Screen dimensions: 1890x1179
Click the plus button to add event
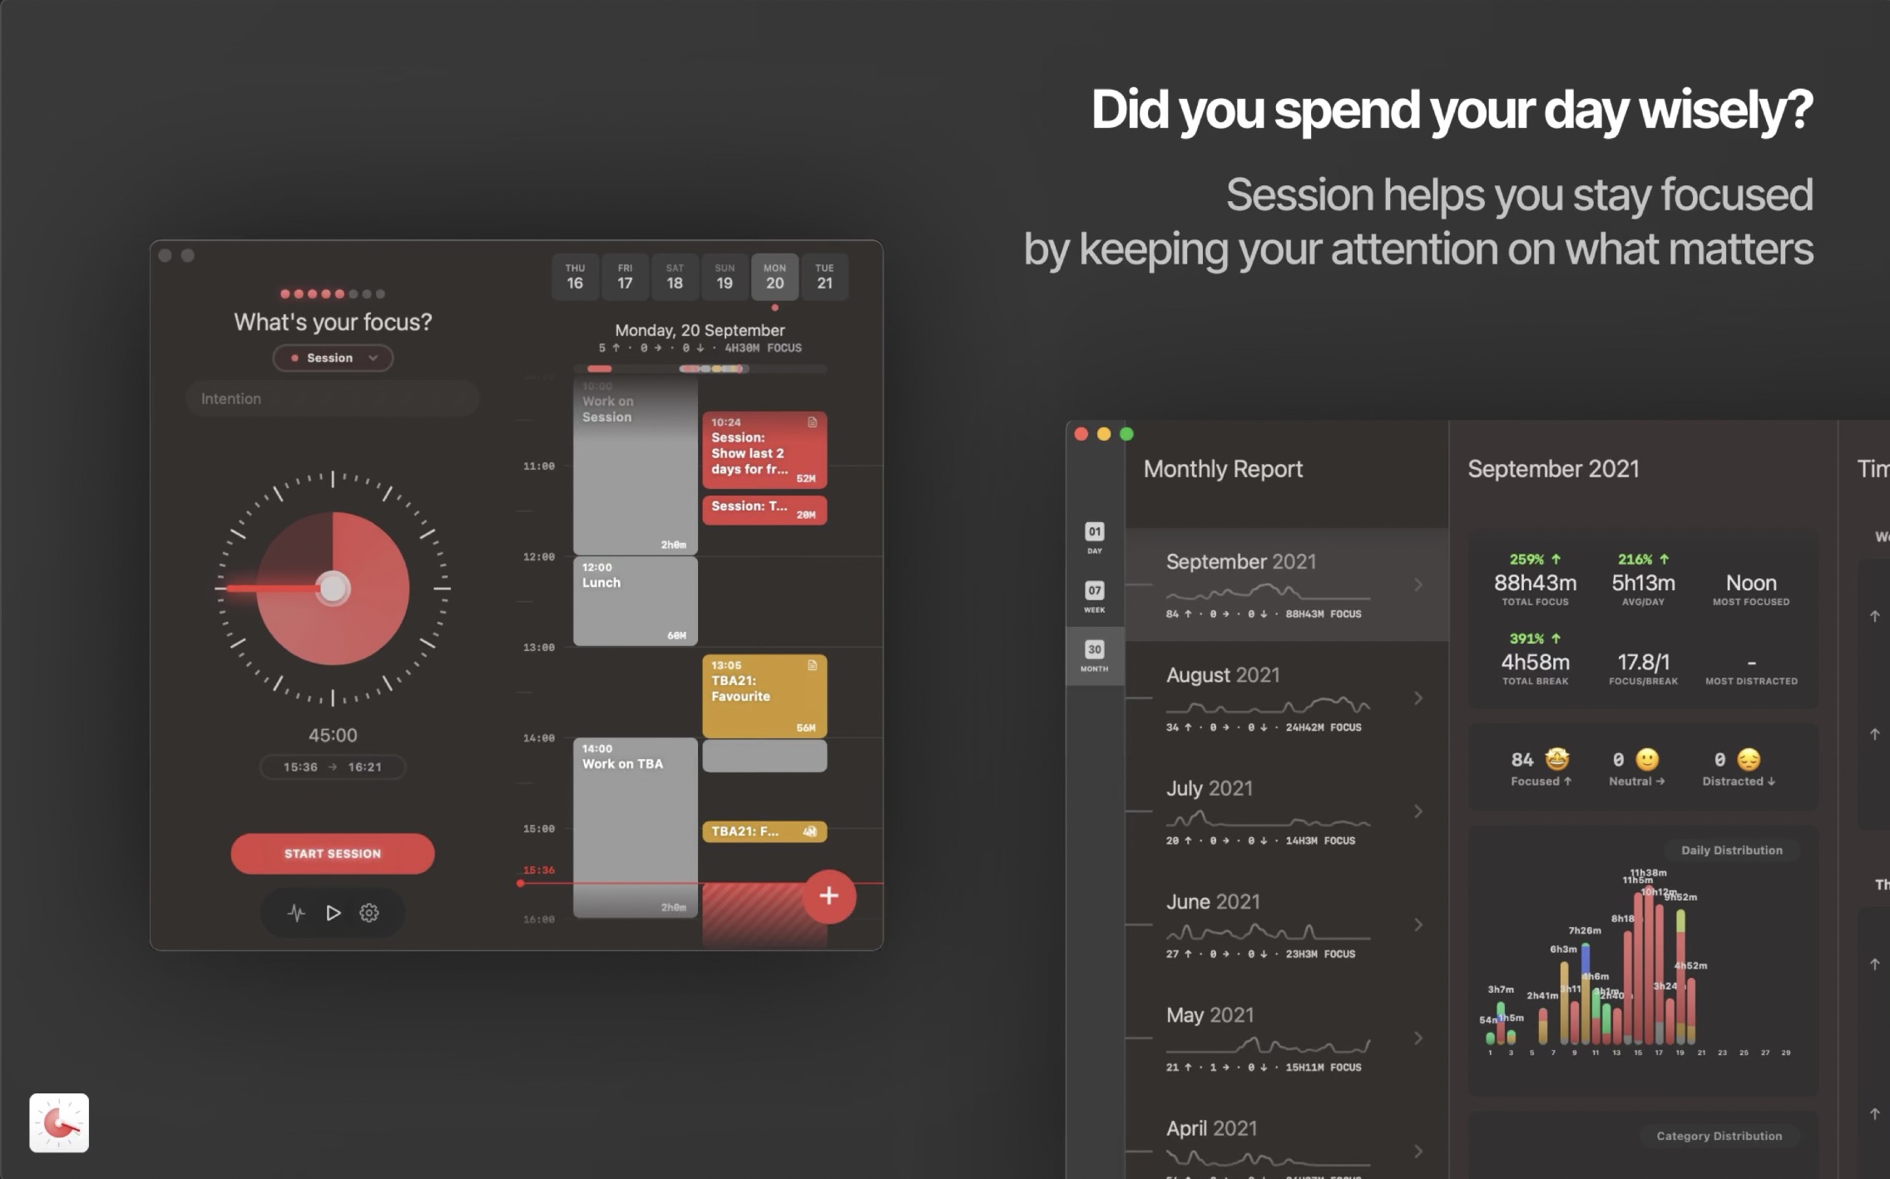click(x=826, y=894)
